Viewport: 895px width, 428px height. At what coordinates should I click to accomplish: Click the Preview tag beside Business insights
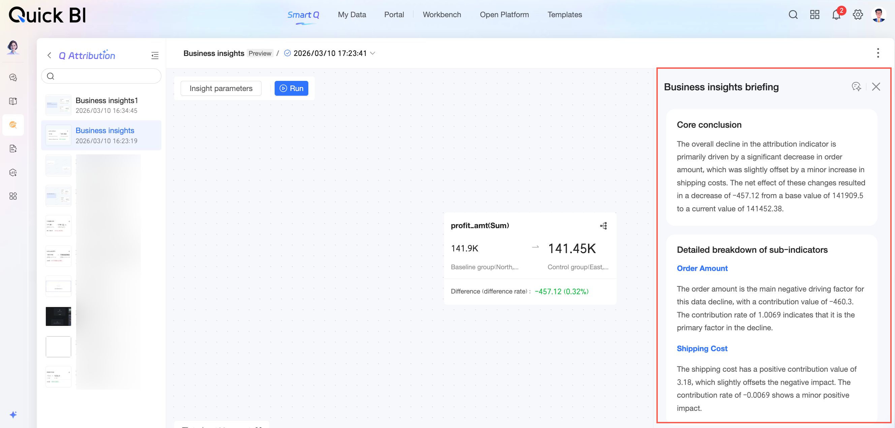point(260,53)
